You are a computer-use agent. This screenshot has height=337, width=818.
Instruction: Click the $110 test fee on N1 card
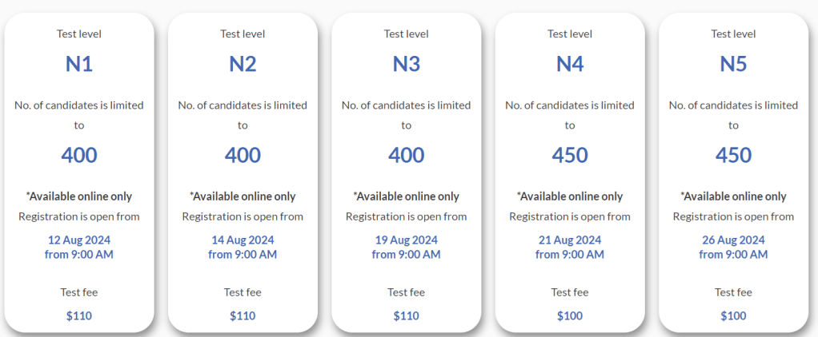(x=79, y=315)
